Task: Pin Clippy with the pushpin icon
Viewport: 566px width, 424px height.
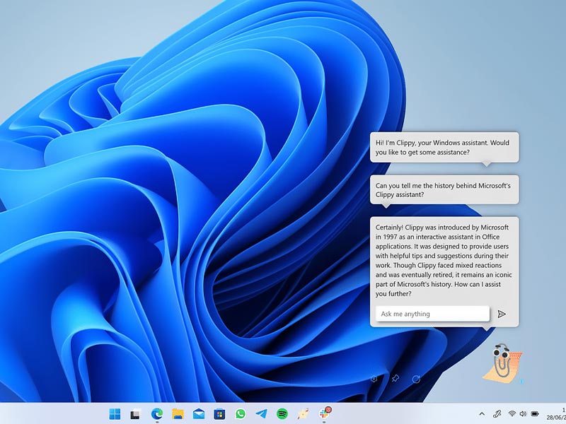Action: [x=395, y=379]
